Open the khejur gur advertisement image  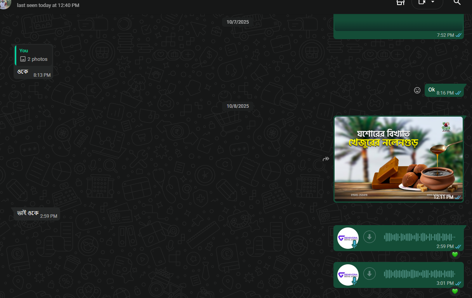(398, 159)
